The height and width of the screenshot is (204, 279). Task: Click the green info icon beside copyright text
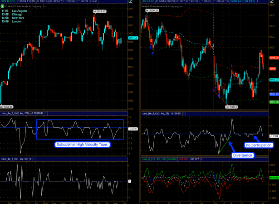pos(2,6)
